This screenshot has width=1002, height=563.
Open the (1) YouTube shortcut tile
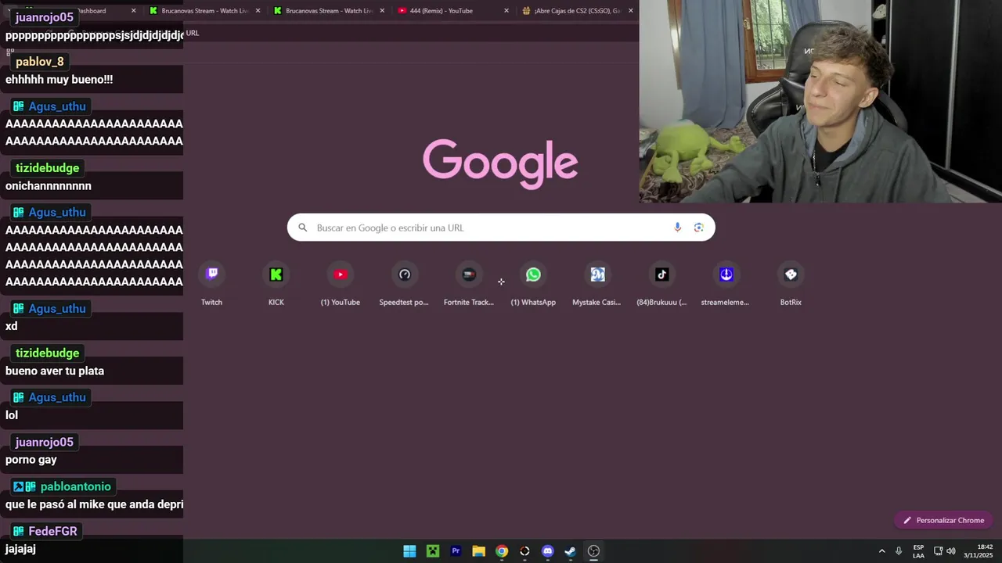(340, 285)
